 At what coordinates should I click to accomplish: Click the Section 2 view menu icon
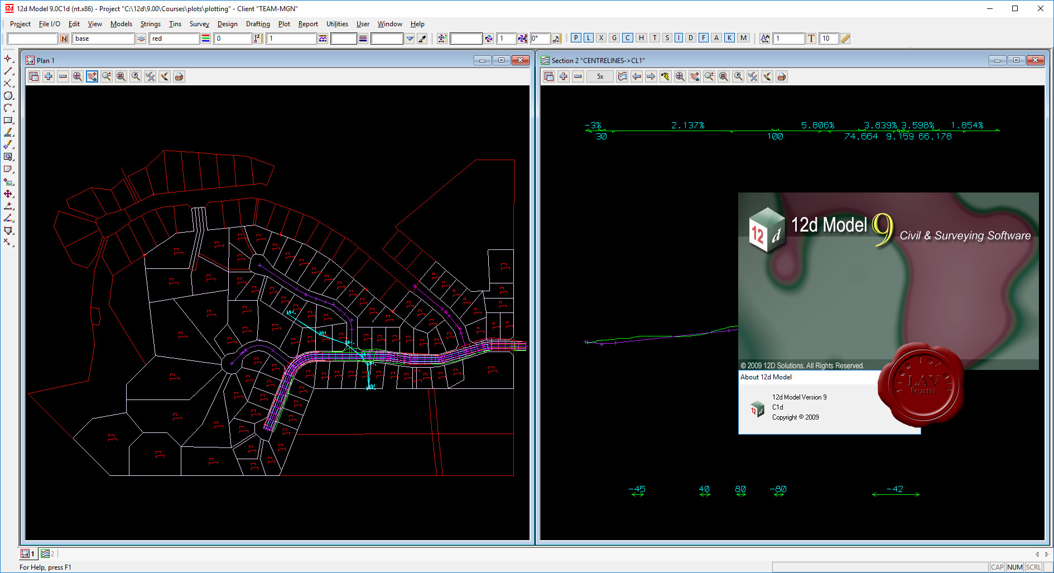(x=549, y=76)
